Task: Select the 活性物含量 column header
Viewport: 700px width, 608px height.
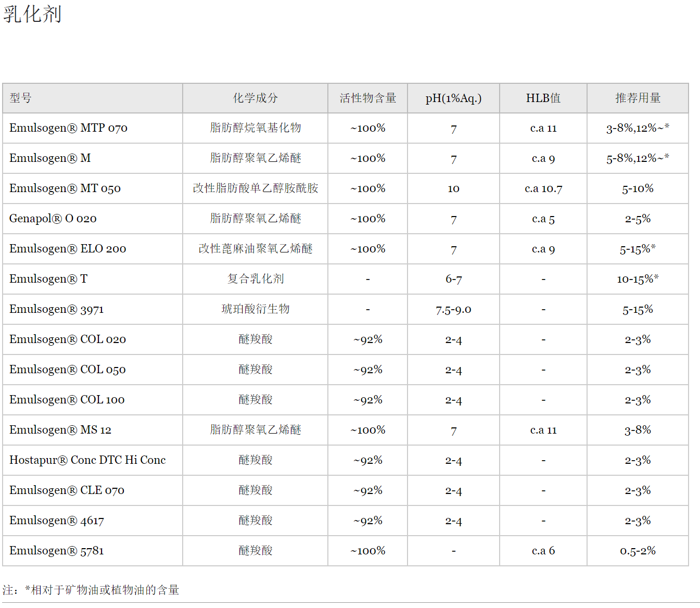Action: (x=368, y=98)
